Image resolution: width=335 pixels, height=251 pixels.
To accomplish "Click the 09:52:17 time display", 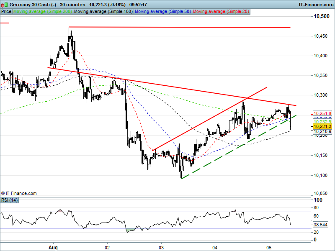I will click(x=138, y=5).
